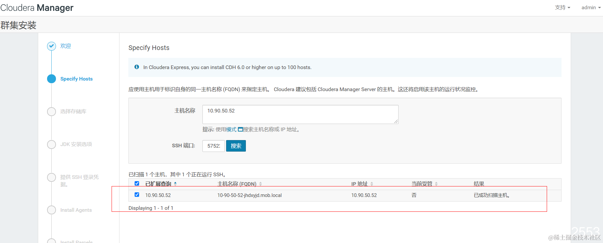The width and height of the screenshot is (603, 243).
Task: Select the Install Agents step label
Action: pyautogui.click(x=76, y=210)
